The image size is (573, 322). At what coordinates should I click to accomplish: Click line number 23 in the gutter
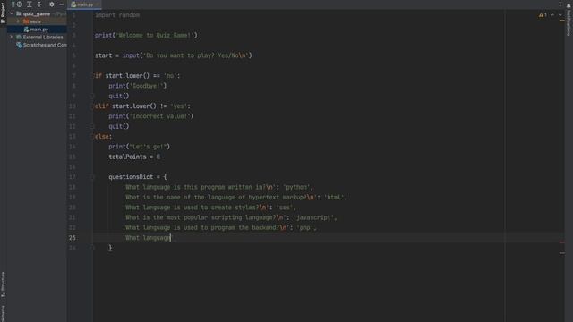[x=73, y=238]
